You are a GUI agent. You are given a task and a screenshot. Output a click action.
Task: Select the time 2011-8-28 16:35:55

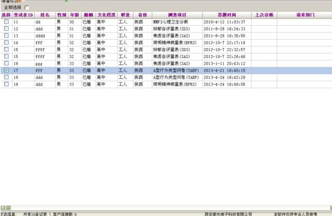click(x=225, y=36)
